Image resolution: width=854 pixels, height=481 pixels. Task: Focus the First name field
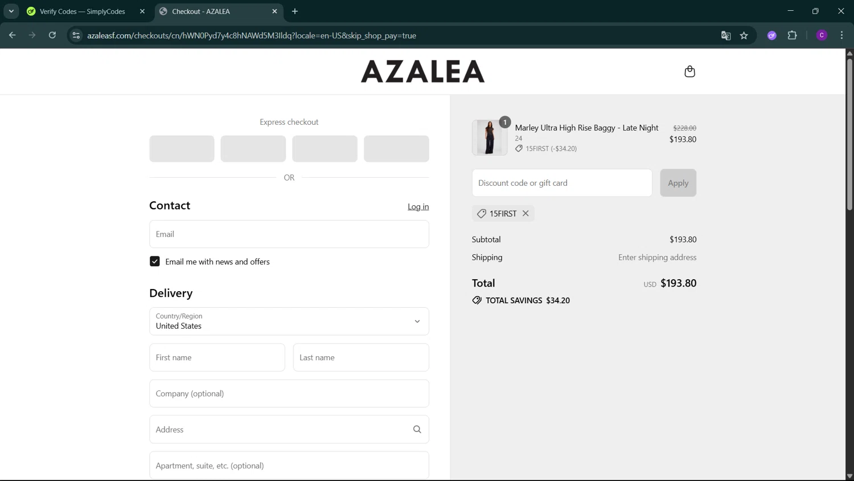pyautogui.click(x=217, y=357)
